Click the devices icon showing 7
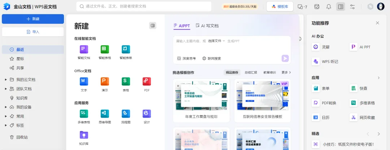 click(303, 7)
